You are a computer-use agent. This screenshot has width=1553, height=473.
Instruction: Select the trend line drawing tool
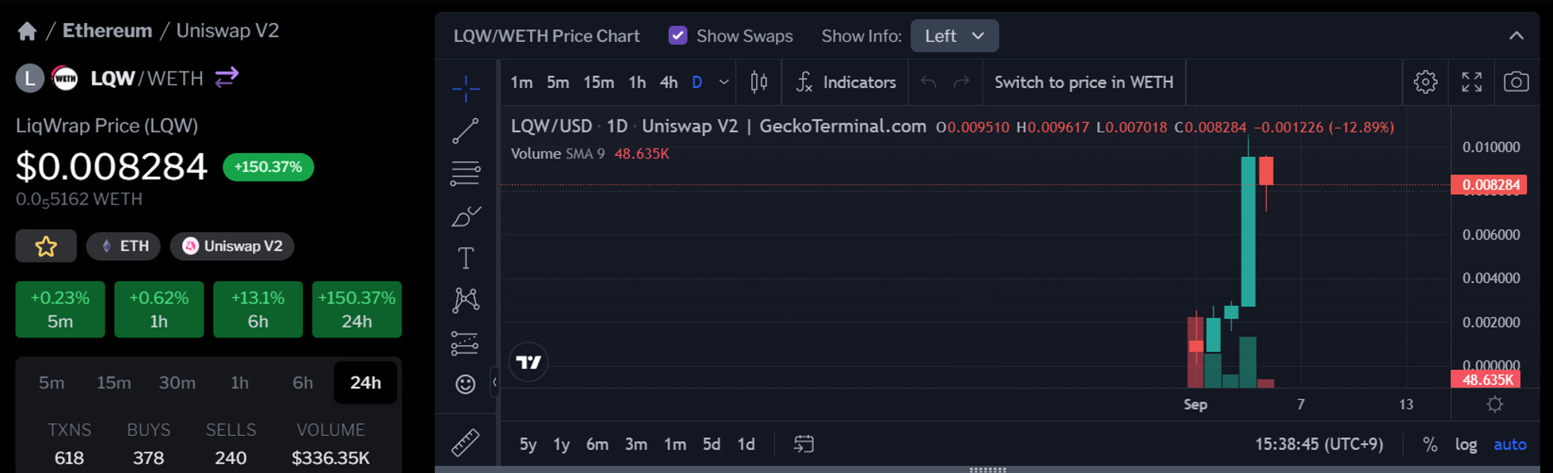466,131
